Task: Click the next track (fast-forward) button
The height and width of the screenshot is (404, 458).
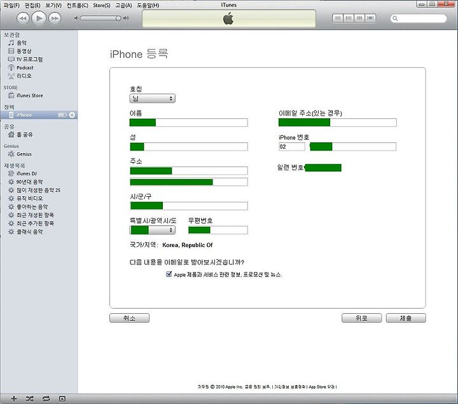Action: click(55, 18)
